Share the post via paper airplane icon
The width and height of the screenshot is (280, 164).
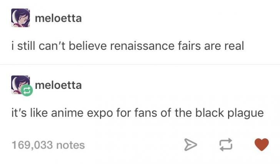pos(190,144)
